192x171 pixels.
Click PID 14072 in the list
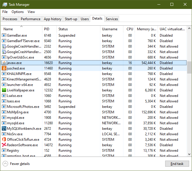[x=48, y=145]
